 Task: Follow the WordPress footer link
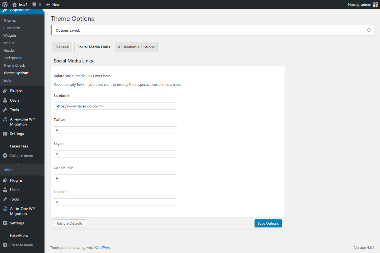pyautogui.click(x=102, y=247)
